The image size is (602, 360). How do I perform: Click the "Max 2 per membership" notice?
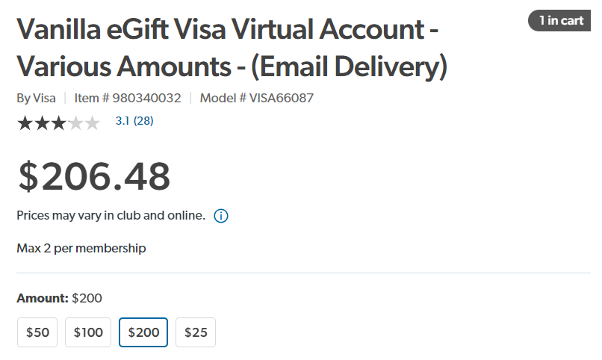pyautogui.click(x=81, y=248)
